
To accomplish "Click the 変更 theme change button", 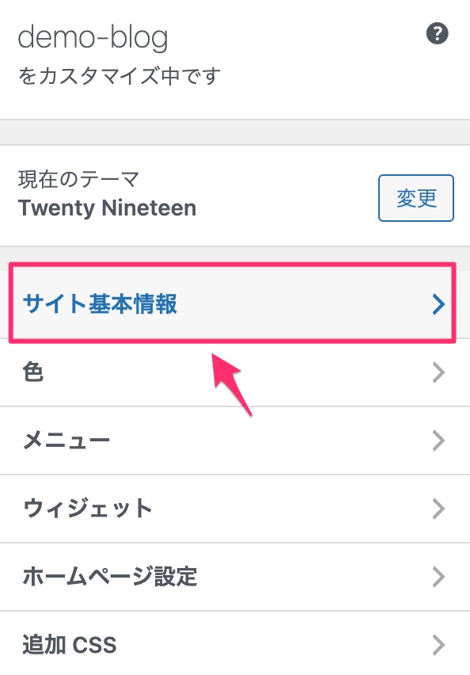I will 416,198.
